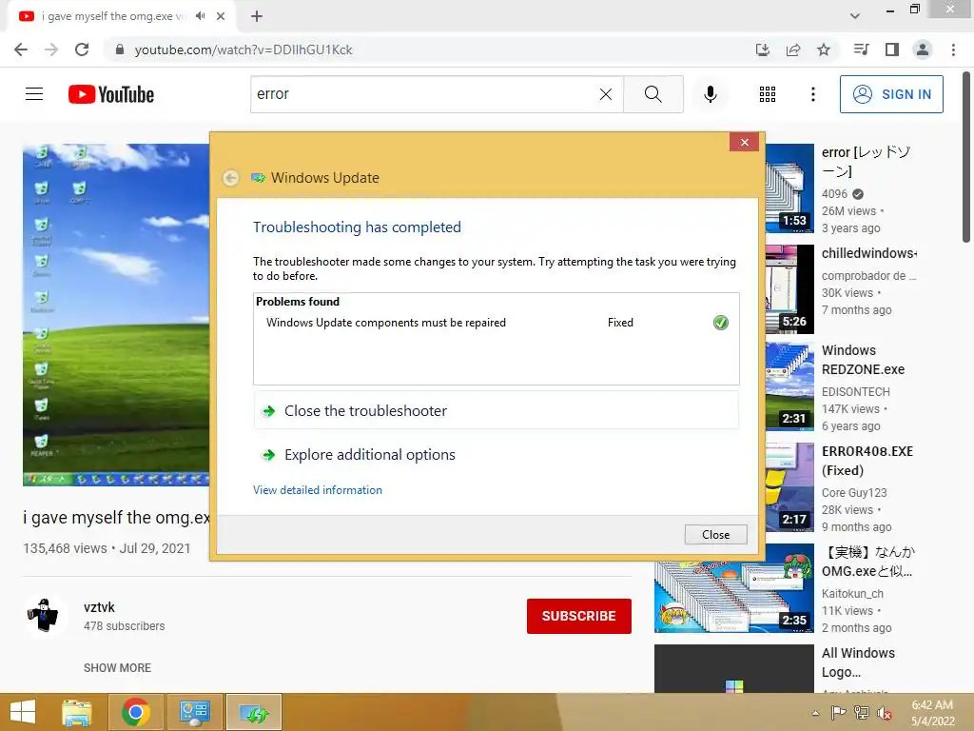Screen dimensions: 974x731
Task: Click the Windows Update troubleshooter taskbar icon
Action: pyautogui.click(x=254, y=712)
